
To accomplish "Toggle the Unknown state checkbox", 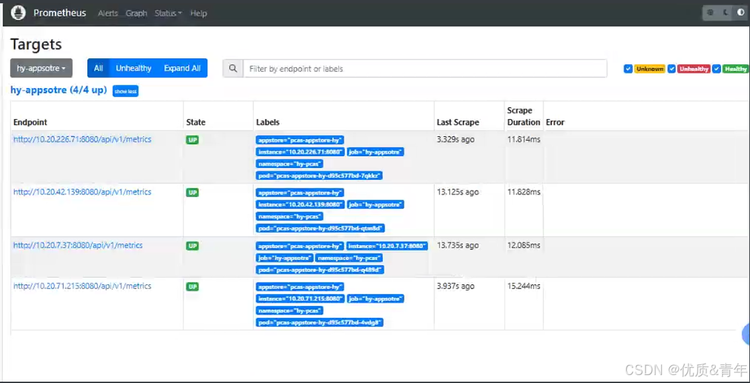I will tap(628, 69).
